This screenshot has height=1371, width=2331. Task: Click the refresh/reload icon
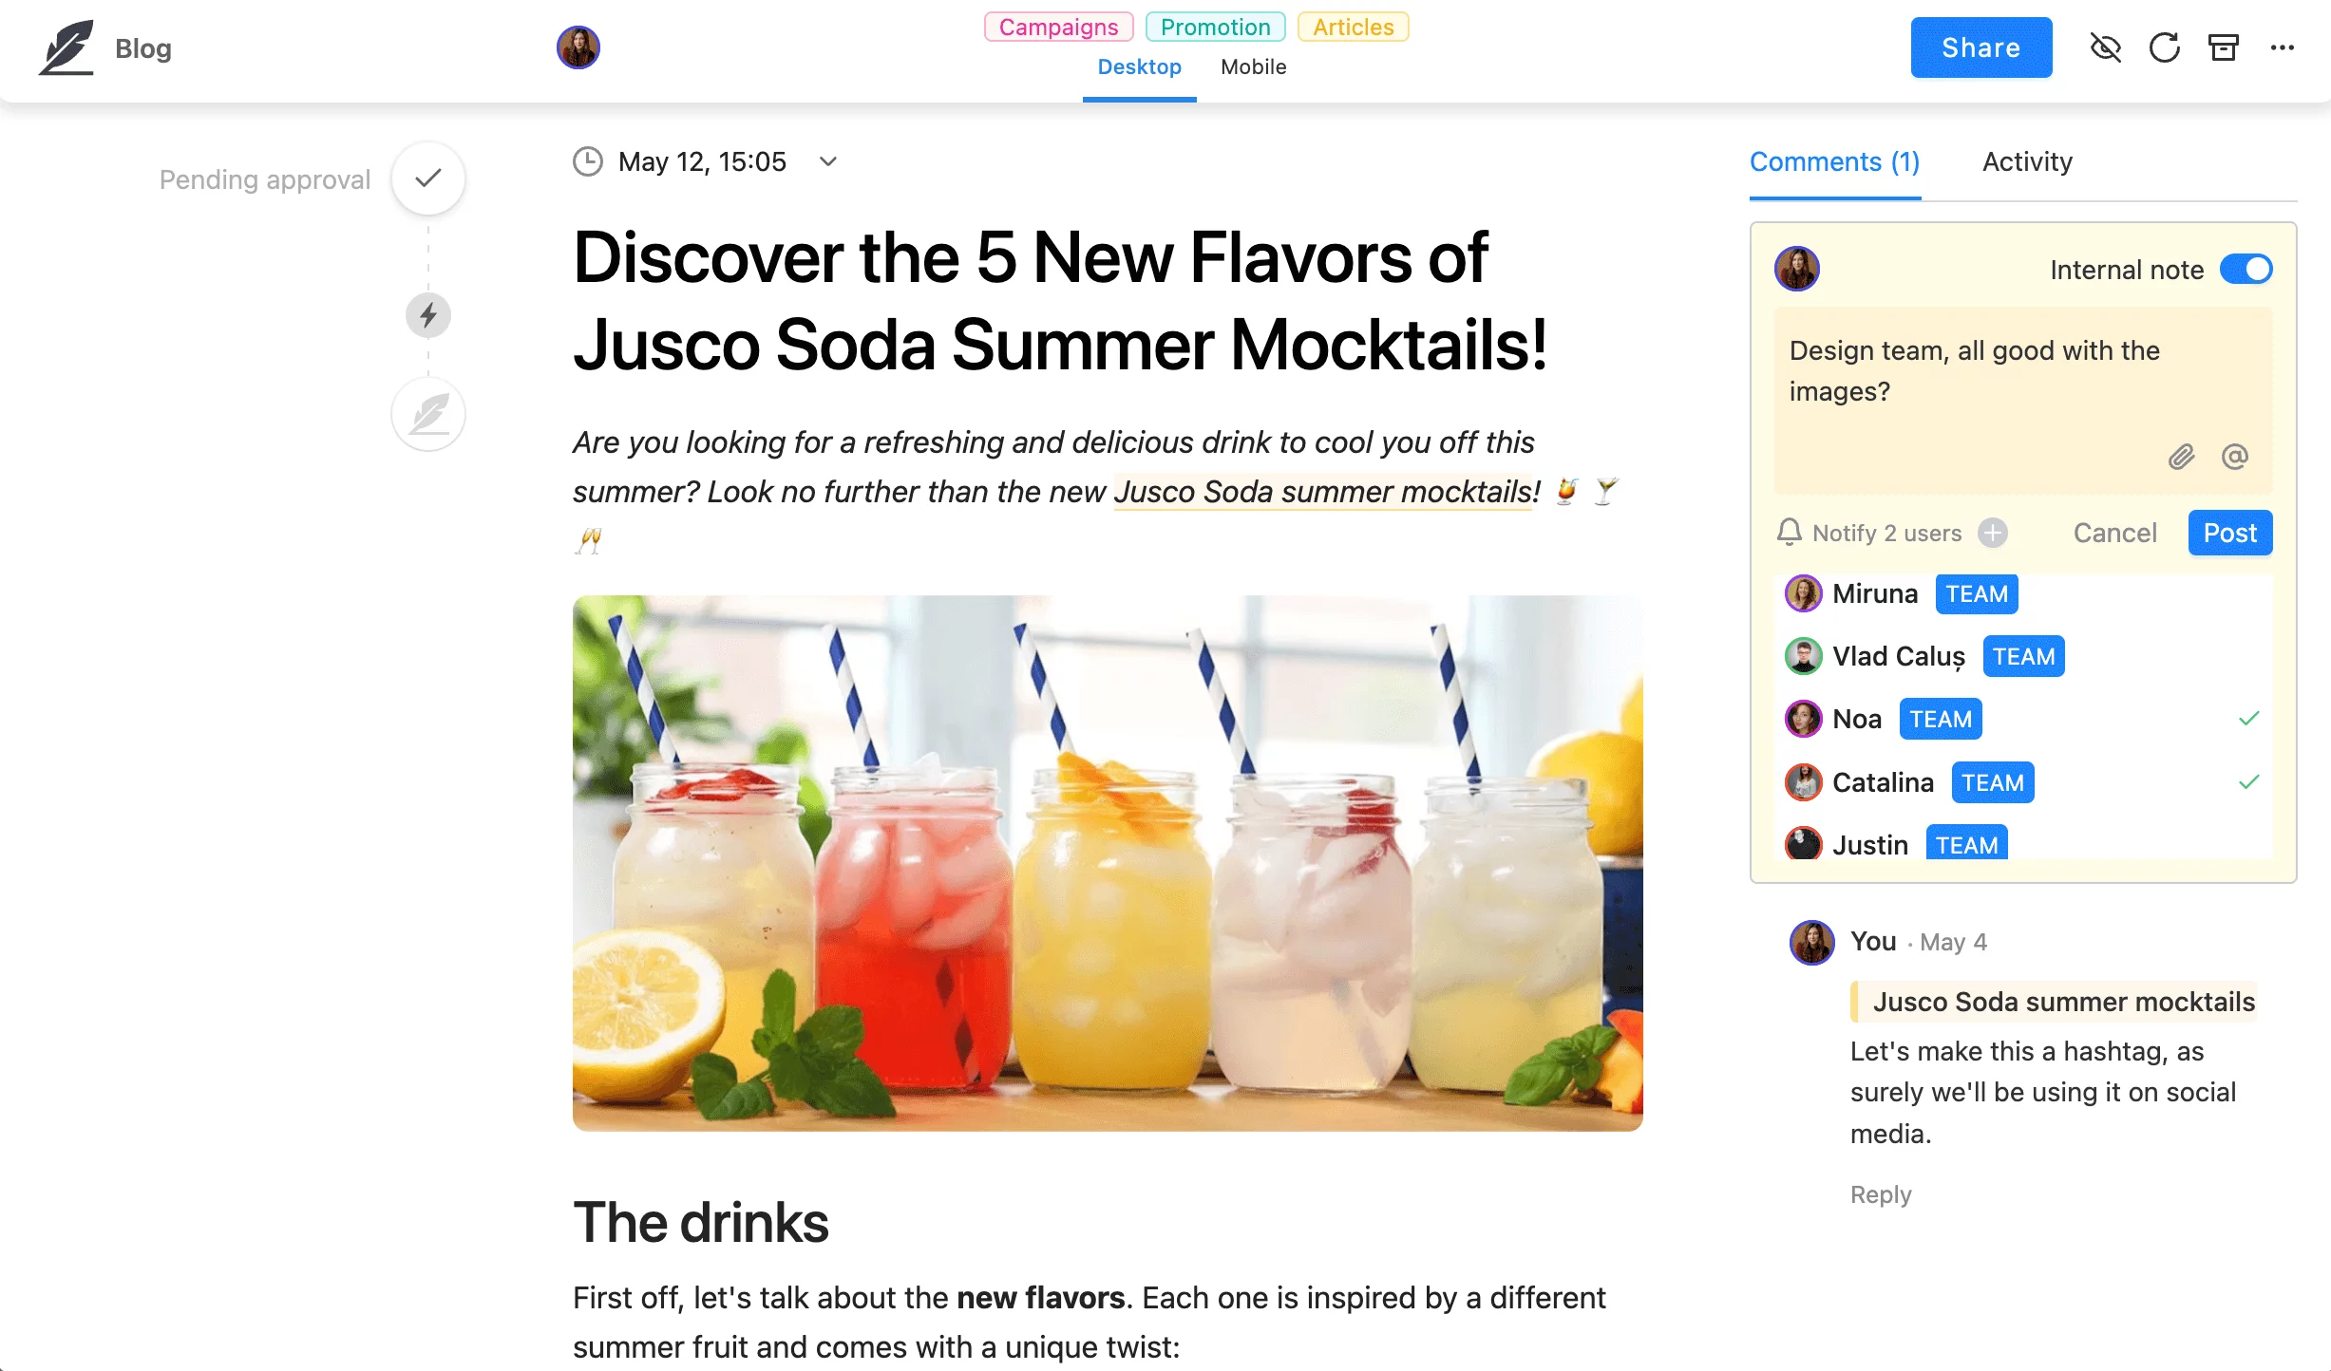click(2165, 47)
